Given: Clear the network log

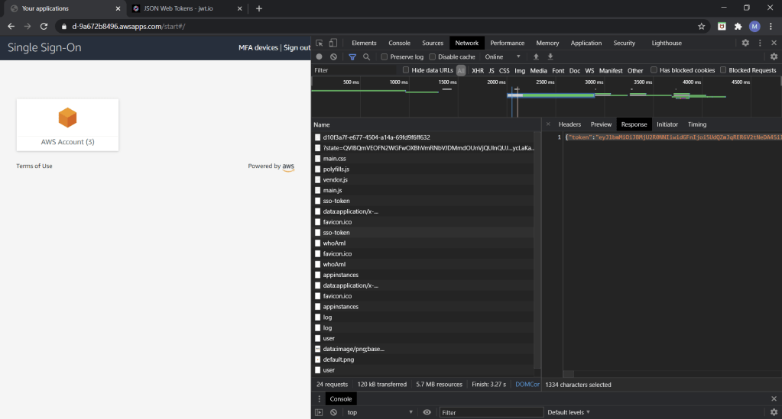Looking at the screenshot, I should [334, 57].
